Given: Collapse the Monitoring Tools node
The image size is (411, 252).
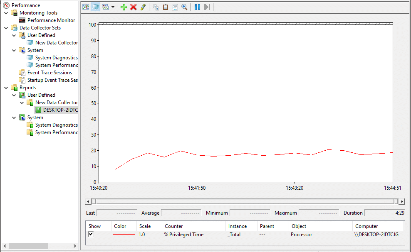Looking at the screenshot, I should pyautogui.click(x=6, y=13).
